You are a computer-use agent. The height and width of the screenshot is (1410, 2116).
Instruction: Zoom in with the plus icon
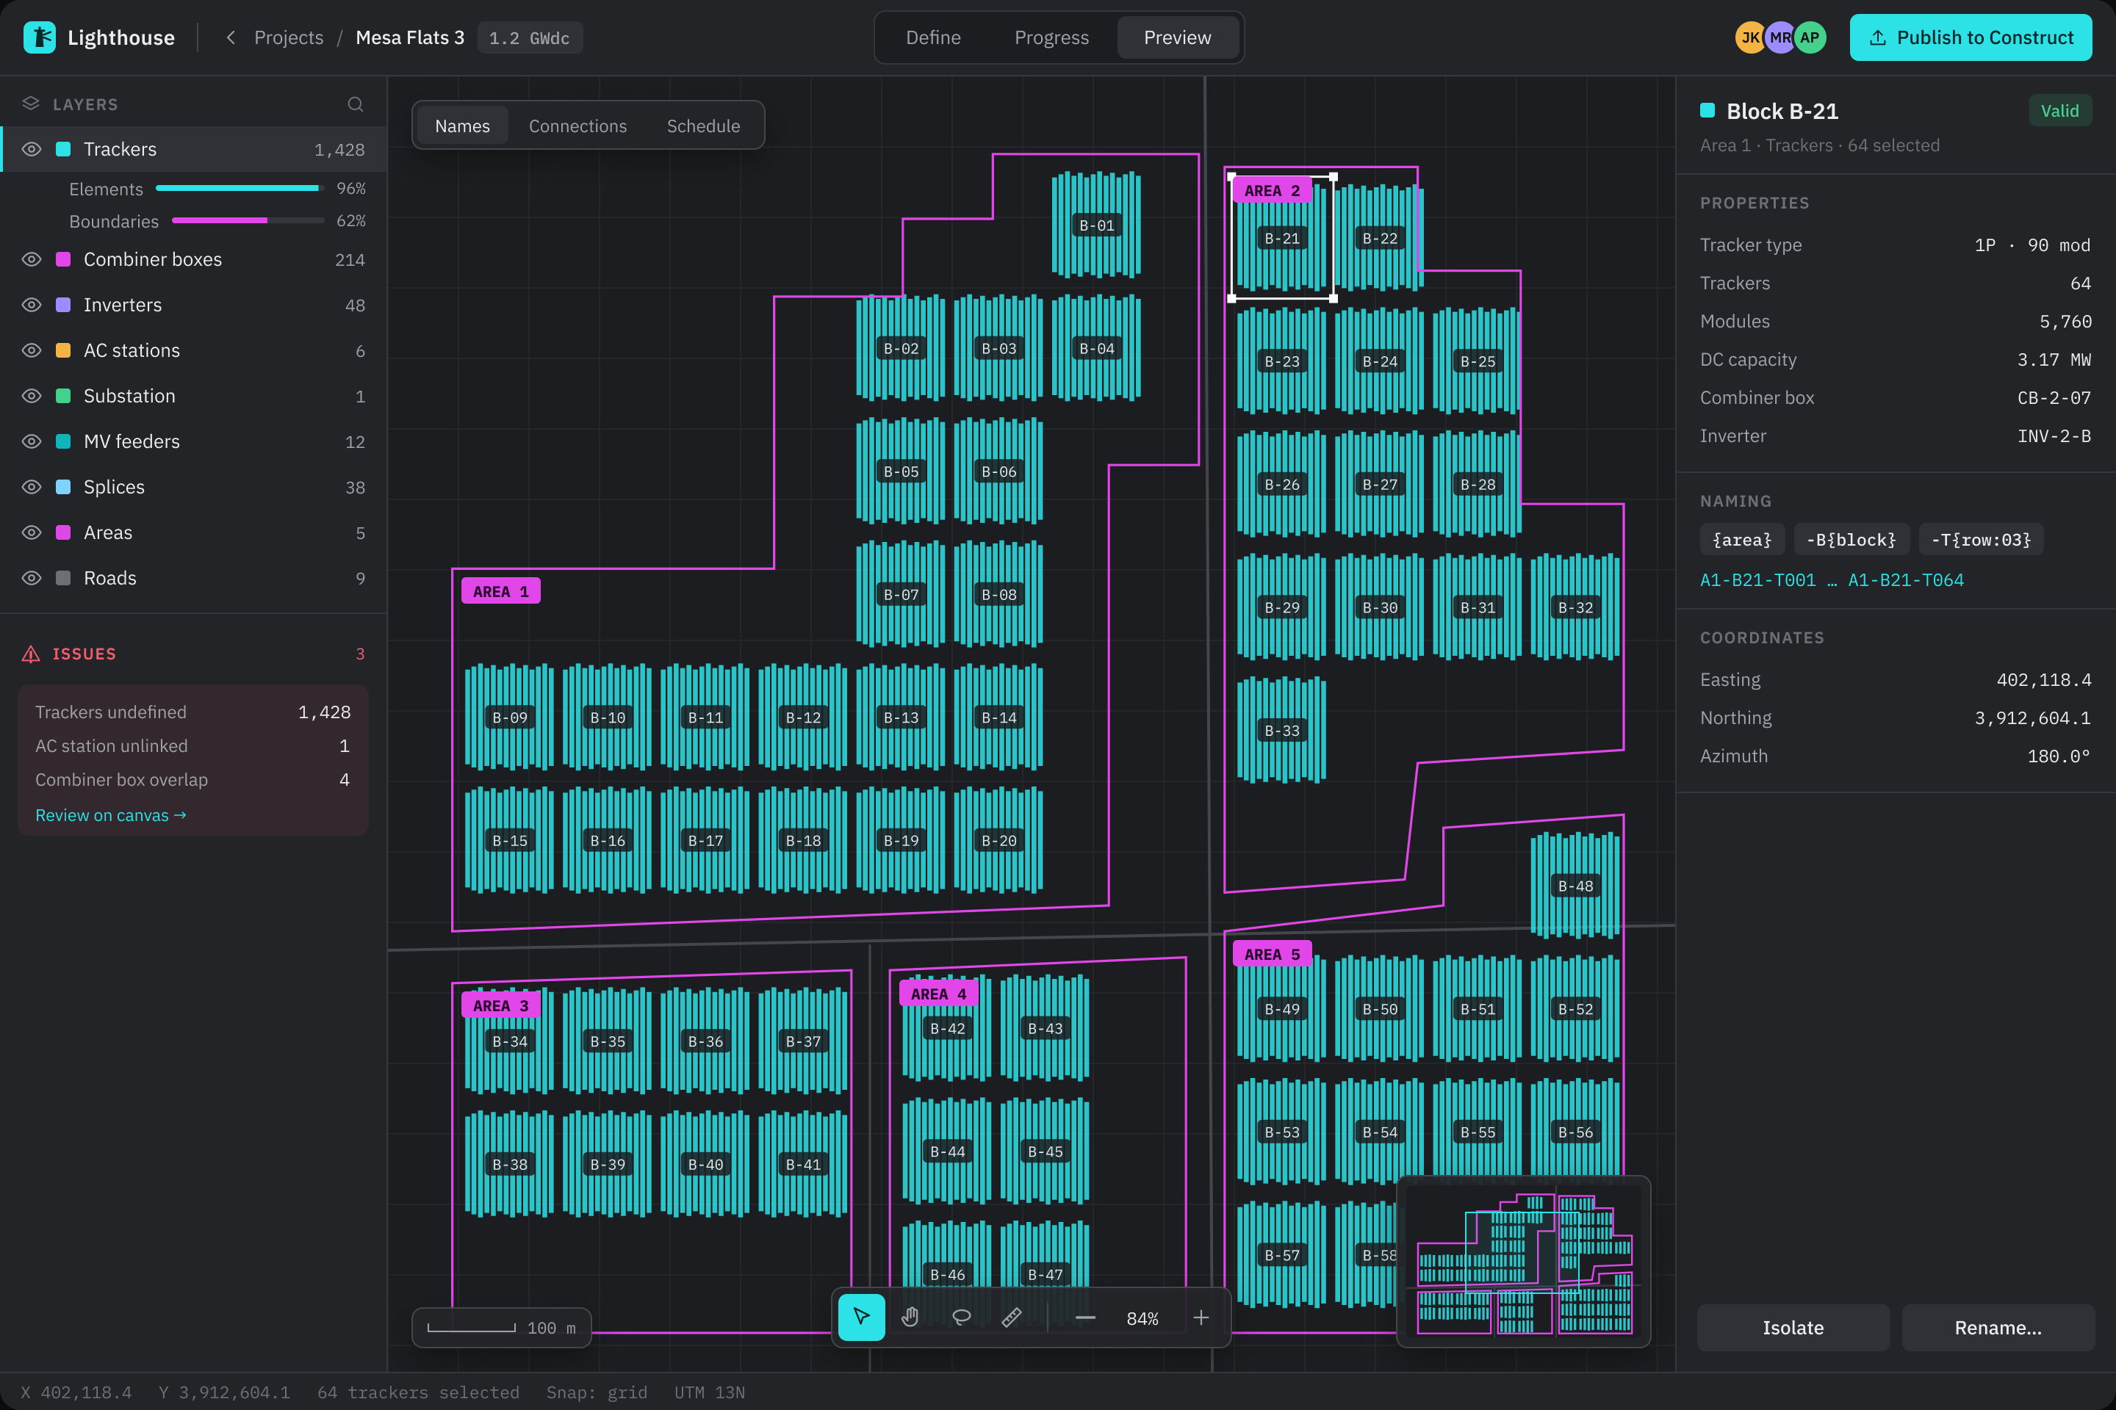pyautogui.click(x=1201, y=1317)
